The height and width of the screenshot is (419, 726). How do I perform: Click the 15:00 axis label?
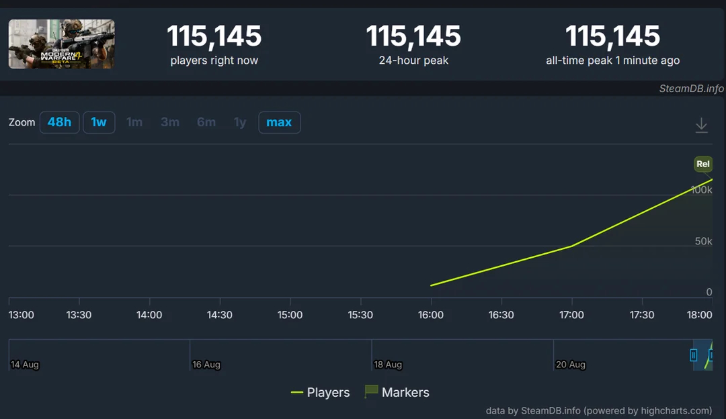(x=290, y=315)
